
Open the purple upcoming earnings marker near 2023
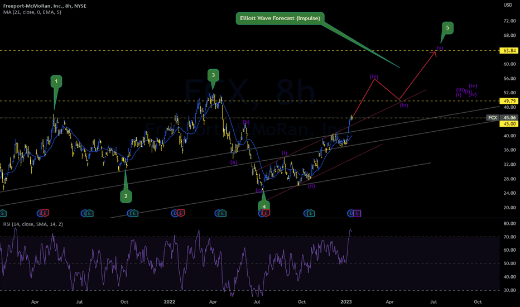pyautogui.click(x=357, y=213)
